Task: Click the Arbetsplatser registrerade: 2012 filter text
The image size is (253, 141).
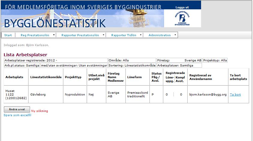Action: click(x=31, y=60)
